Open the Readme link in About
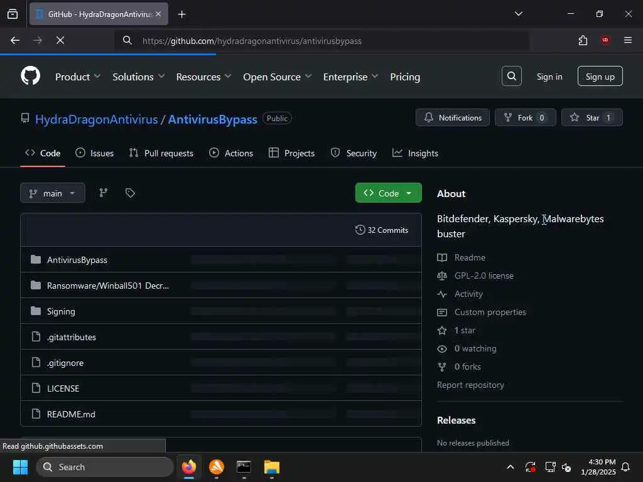Screen dimensions: 643x482 click(462, 257)
